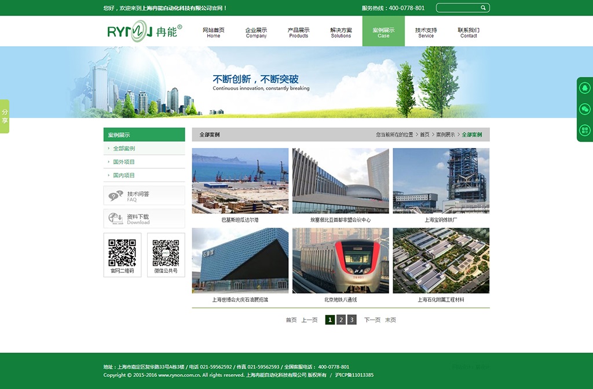Open 上海宝钢炼铁厂 thumbnail
Screen dimensions: 593x389
441,181
